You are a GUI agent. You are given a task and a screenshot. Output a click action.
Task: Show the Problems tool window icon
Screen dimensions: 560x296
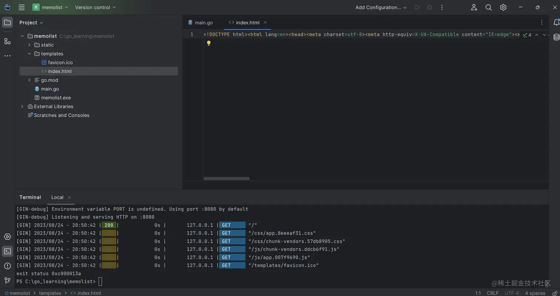7,266
